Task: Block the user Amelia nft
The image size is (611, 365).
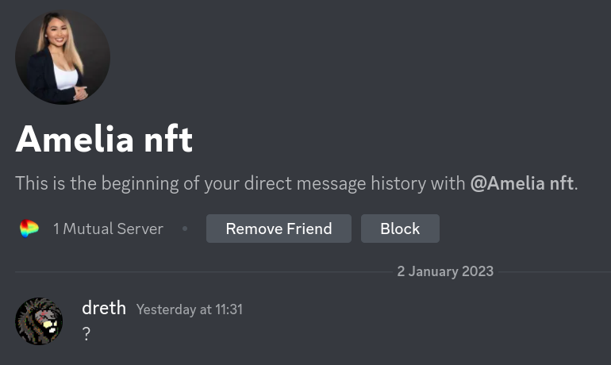Action: pyautogui.click(x=400, y=229)
